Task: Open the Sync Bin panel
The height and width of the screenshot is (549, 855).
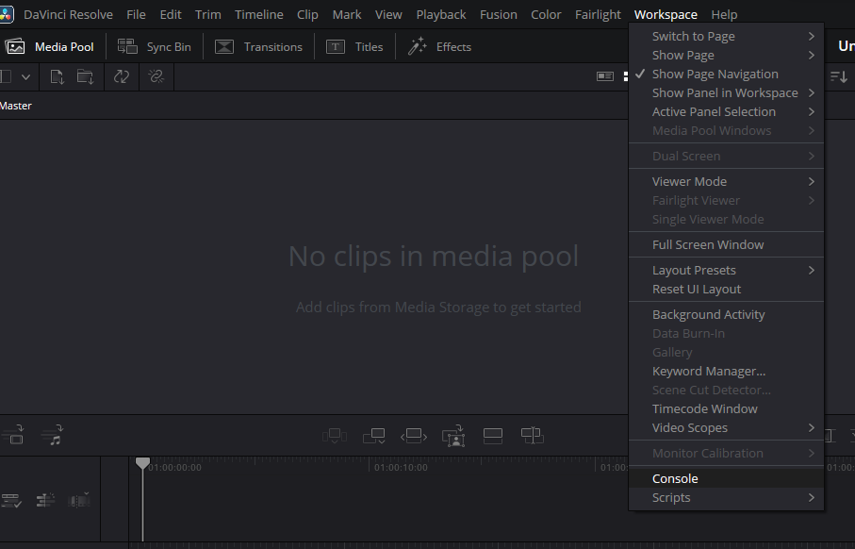Action: [155, 46]
